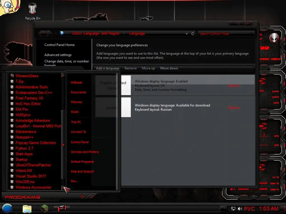Expand the KMSpico folder
Viewport: 286px width, 214px height.
[x=23, y=115]
